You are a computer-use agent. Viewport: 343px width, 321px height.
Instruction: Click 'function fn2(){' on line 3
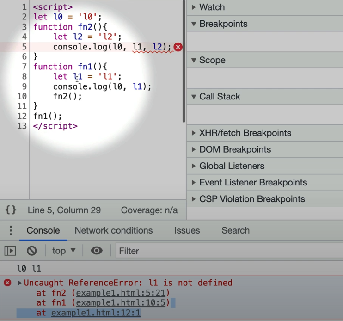(x=70, y=27)
